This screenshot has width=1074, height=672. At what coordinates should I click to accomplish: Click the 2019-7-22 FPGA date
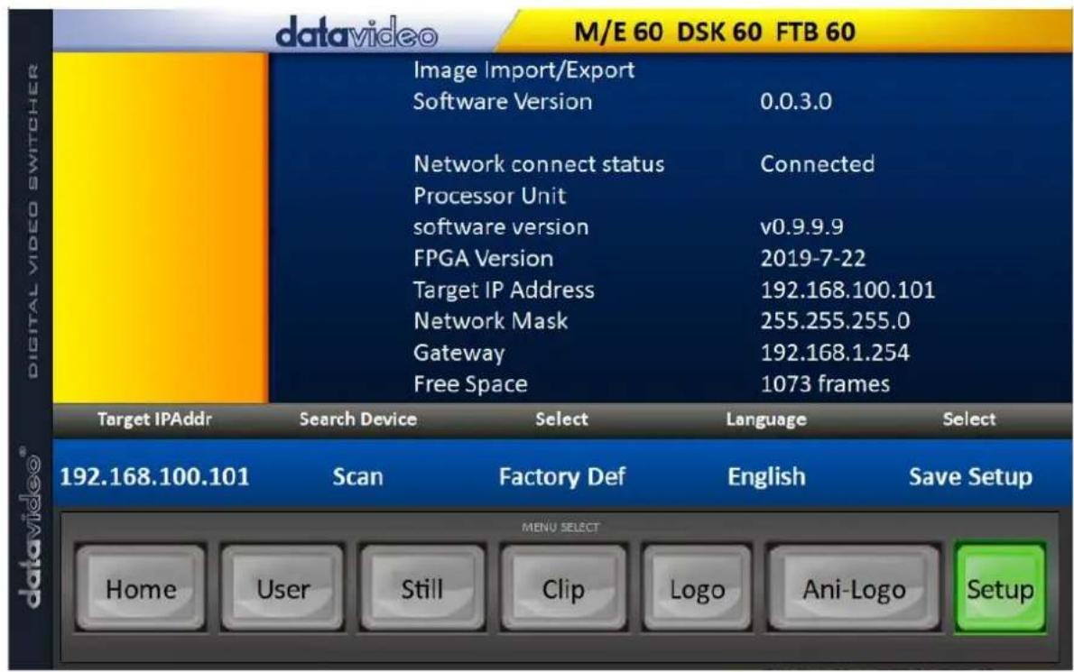[813, 258]
